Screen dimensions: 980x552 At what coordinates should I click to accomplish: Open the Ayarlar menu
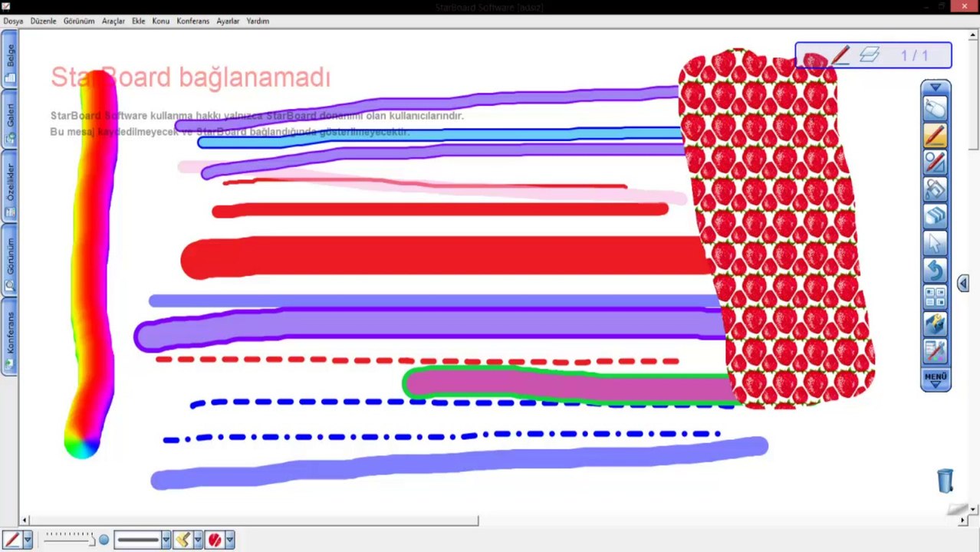(x=228, y=21)
